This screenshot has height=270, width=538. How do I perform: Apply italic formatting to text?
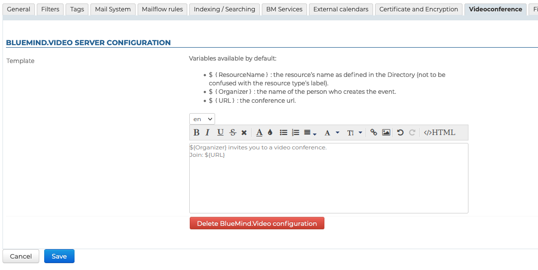[x=208, y=133]
